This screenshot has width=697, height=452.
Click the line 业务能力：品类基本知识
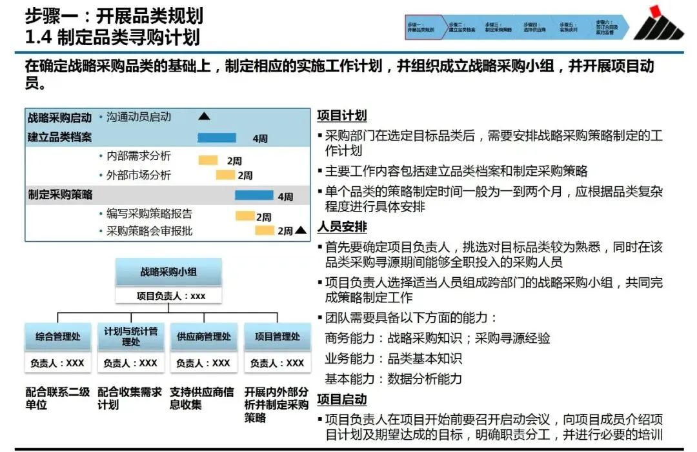[x=394, y=359]
